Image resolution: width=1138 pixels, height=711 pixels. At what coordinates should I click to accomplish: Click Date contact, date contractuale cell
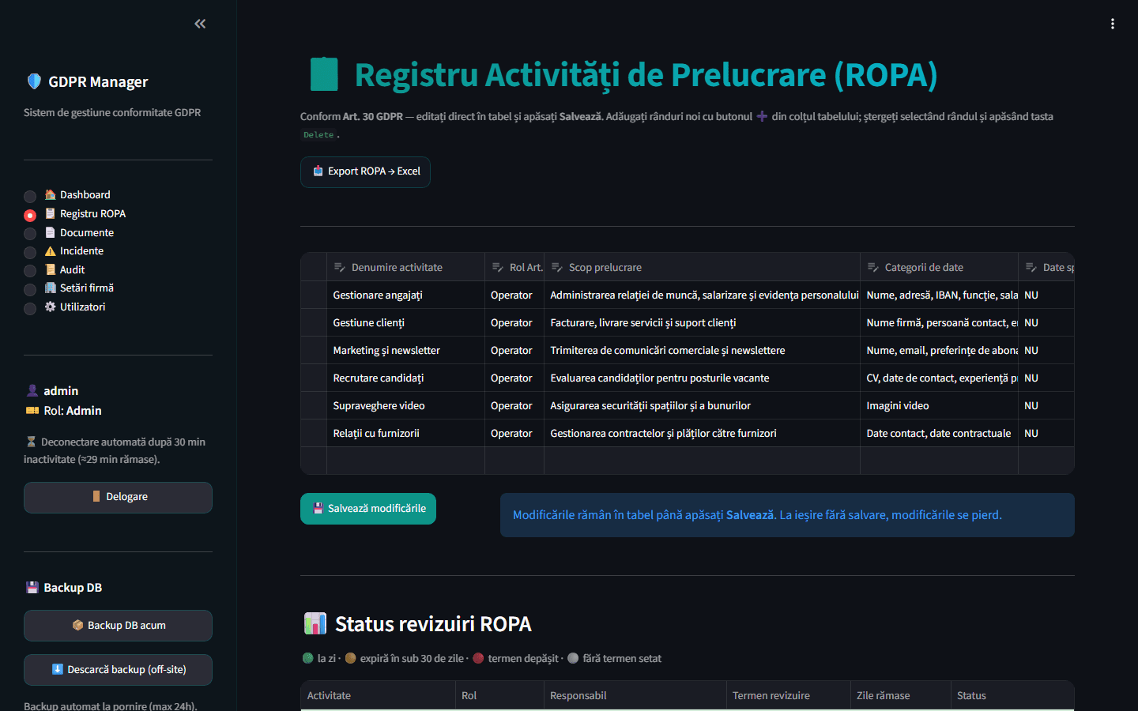(x=939, y=433)
